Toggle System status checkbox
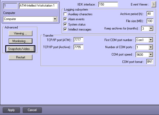This screenshot has width=159, height=115. tap(65, 24)
